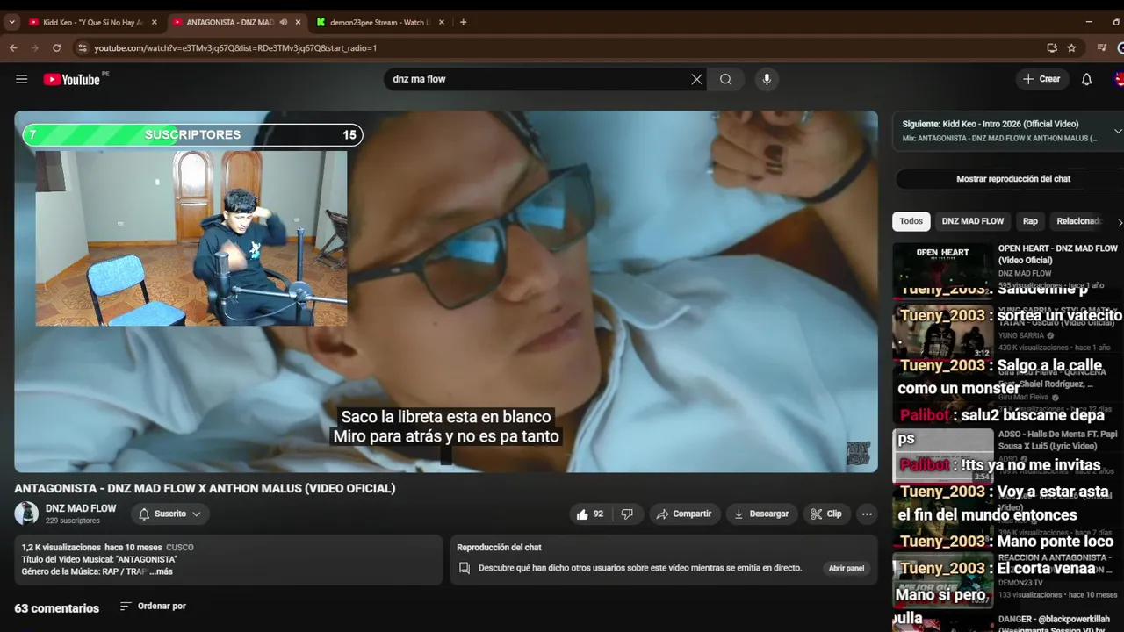Screen dimensions: 1124x632
Task: Go to the YouTube home logo
Action: click(x=72, y=79)
